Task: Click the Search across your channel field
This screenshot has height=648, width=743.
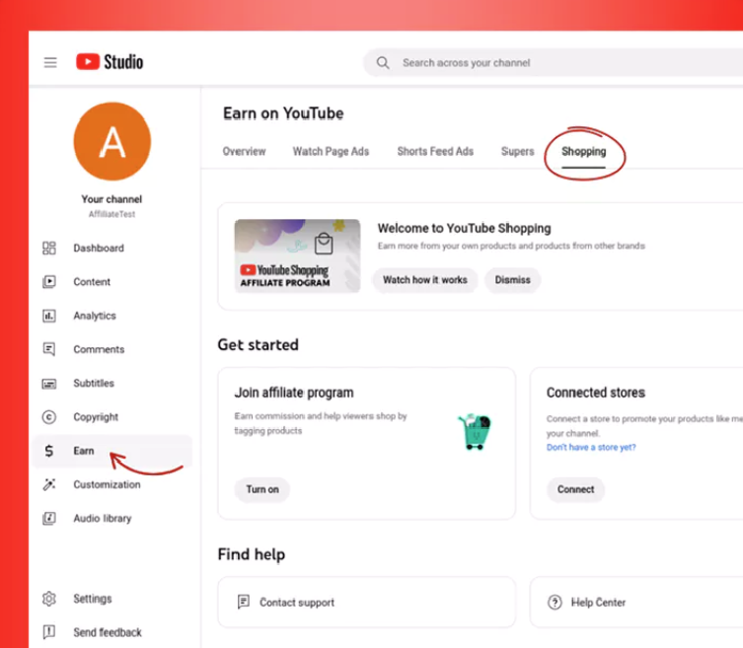Action: pyautogui.click(x=553, y=63)
